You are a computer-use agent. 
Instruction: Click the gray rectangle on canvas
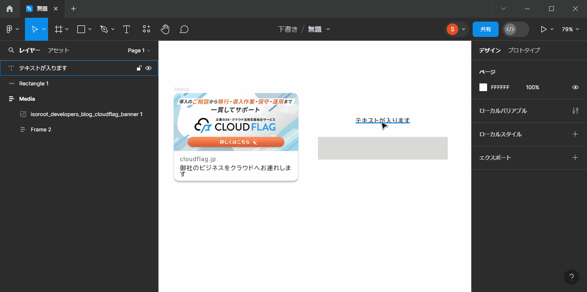(383, 148)
